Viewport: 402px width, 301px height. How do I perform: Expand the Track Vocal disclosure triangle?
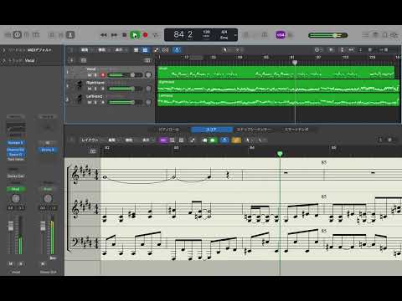click(x=4, y=60)
